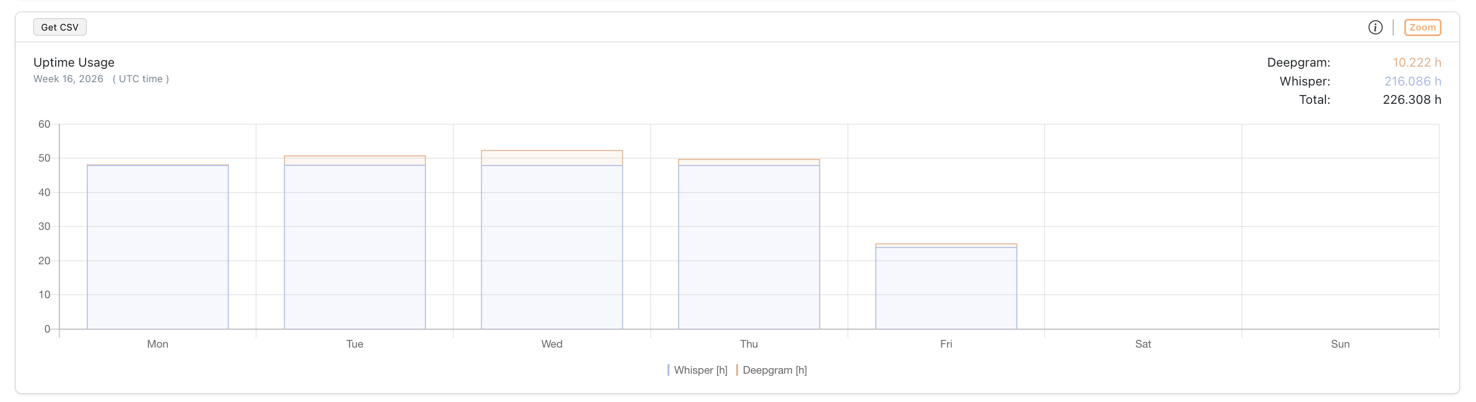Click the Mon label on the x-axis
This screenshot has width=1476, height=402.
[158, 344]
